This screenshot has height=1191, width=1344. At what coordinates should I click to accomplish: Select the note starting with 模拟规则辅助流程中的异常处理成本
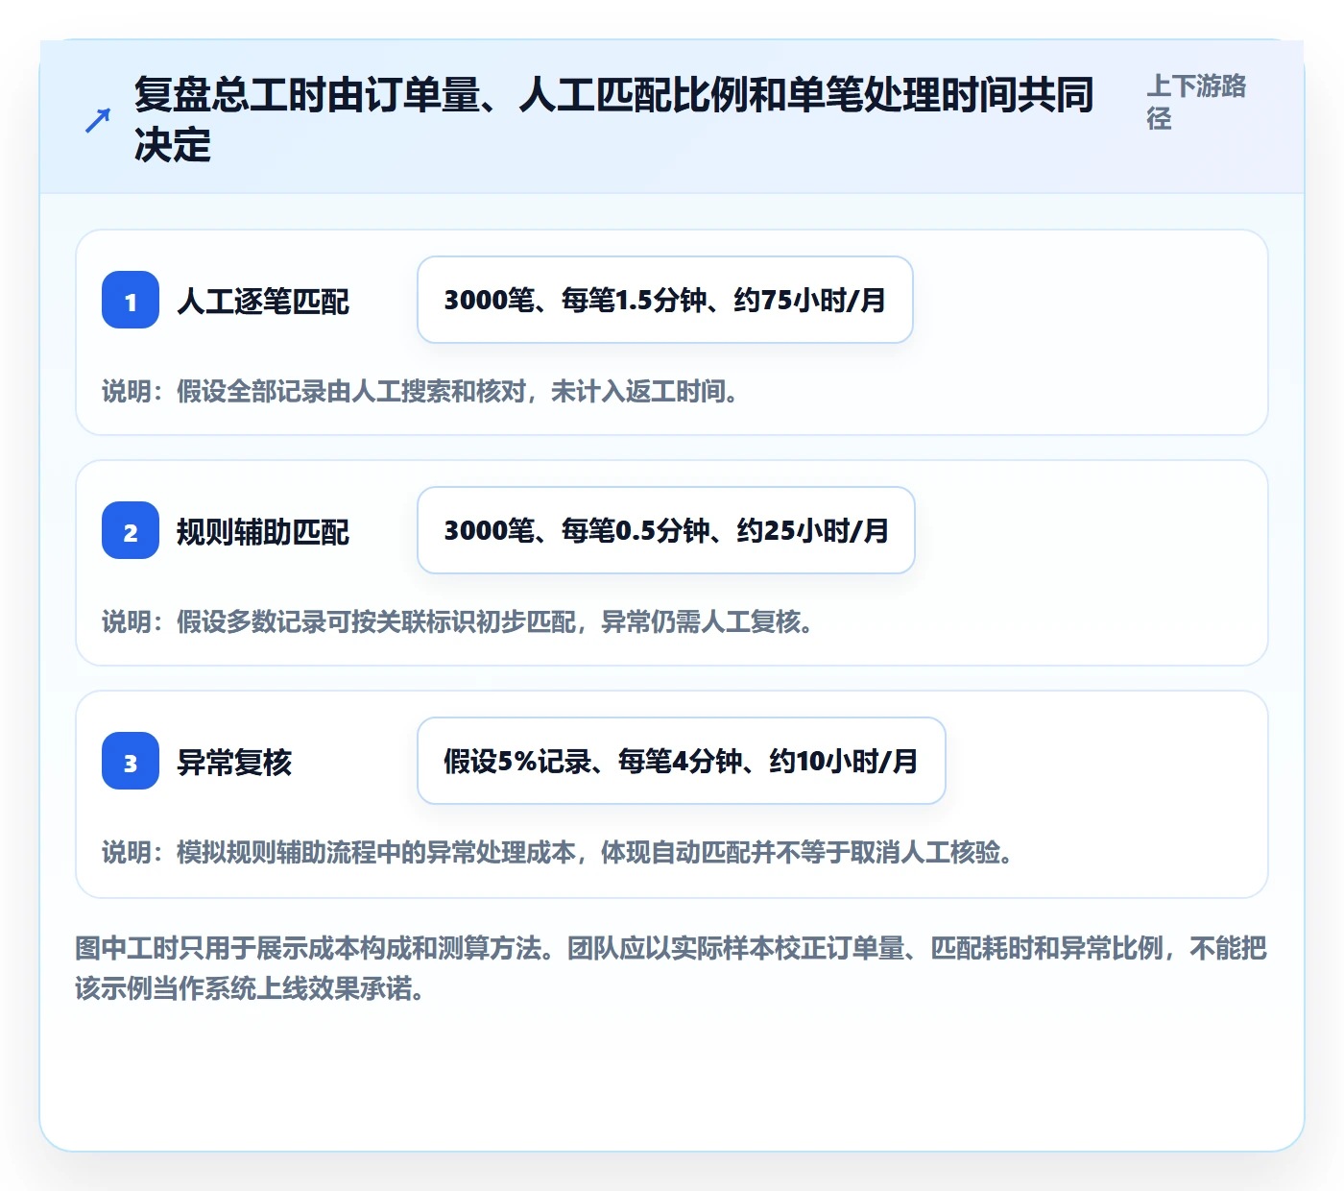[558, 853]
